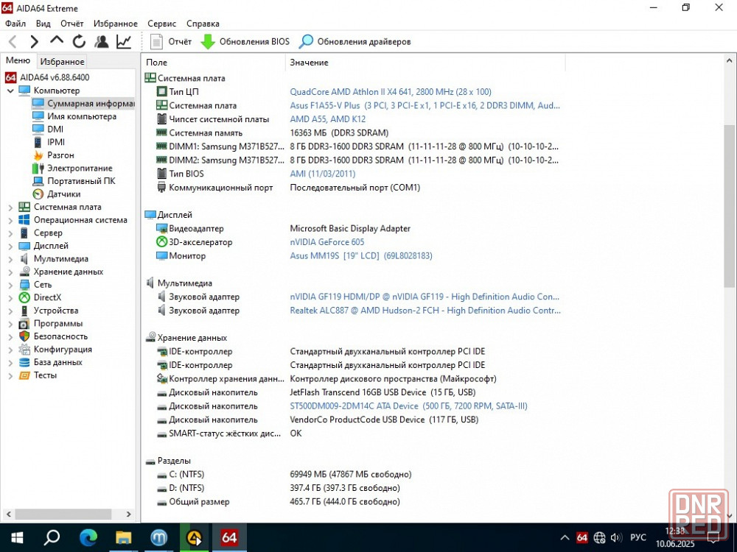The image size is (737, 552).
Task: Expand the Мультимедиа tree node
Action: point(10,258)
